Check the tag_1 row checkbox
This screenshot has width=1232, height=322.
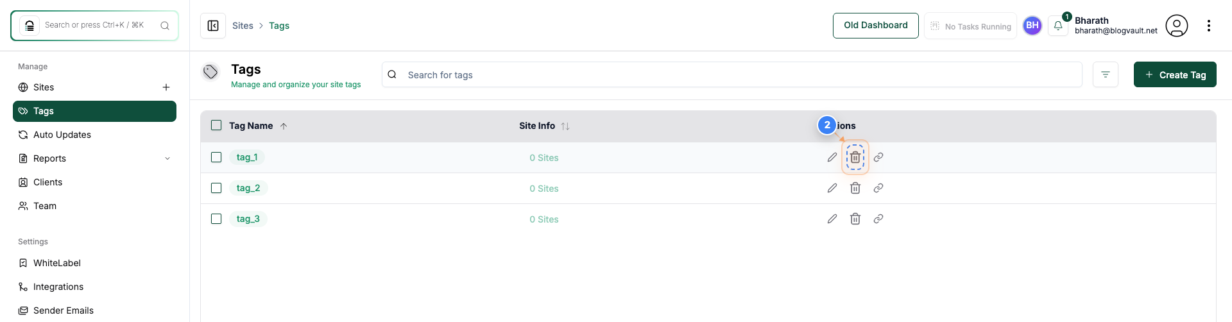click(x=216, y=157)
